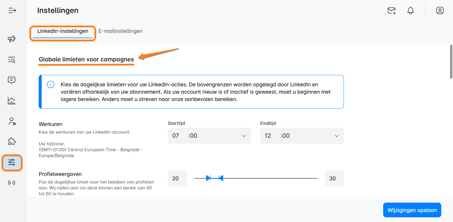Open the campaigns megaphone icon

(x=12, y=39)
